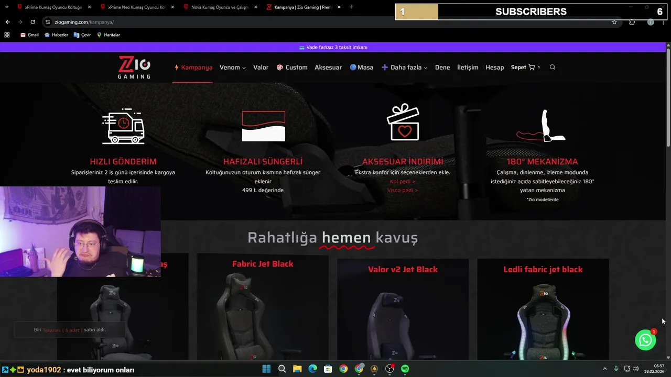Click the microphone icon in system tray
671x377 pixels.
pos(616,369)
